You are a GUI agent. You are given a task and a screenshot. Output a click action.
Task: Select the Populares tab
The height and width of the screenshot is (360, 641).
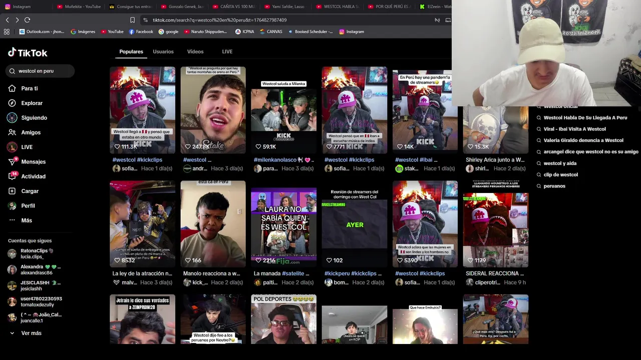point(131,51)
